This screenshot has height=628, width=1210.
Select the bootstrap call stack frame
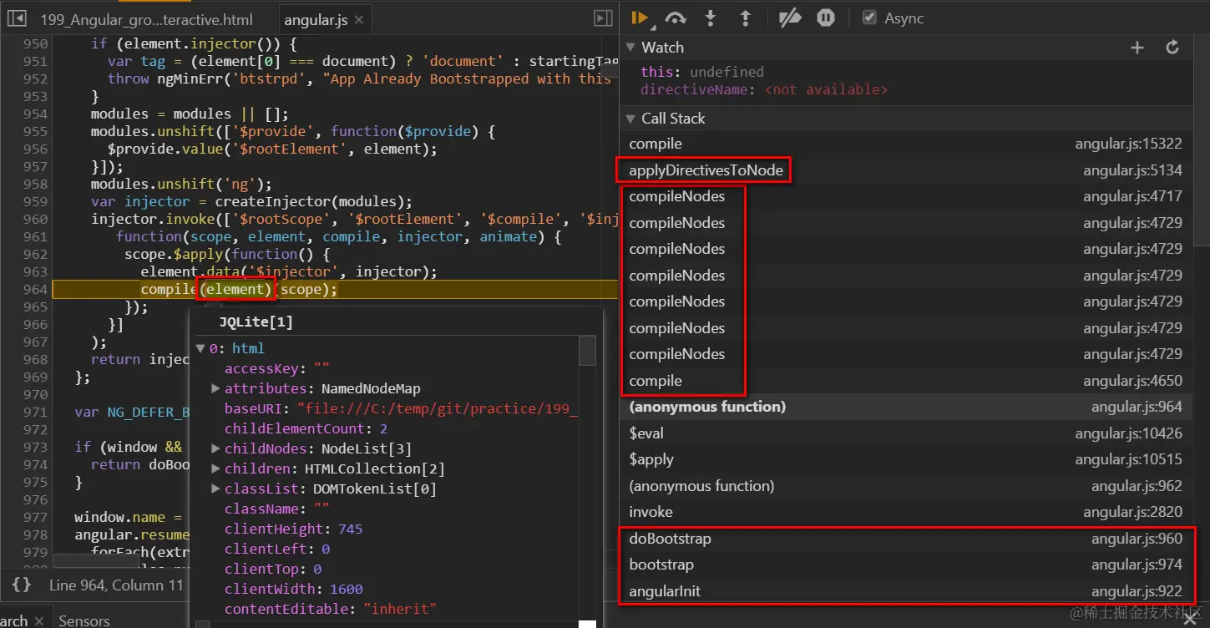[x=906, y=565]
